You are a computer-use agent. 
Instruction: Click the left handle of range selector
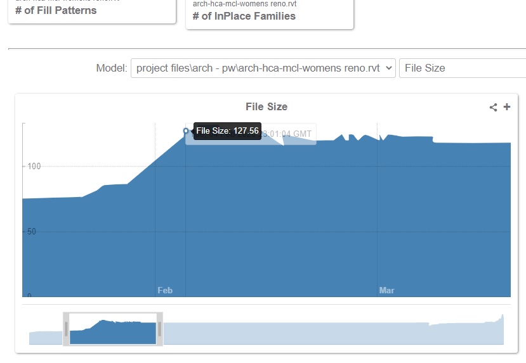tap(66, 329)
